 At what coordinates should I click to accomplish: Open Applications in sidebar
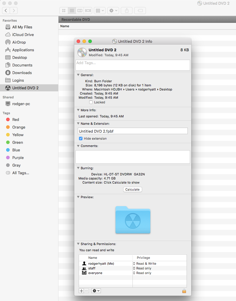click(x=29, y=50)
